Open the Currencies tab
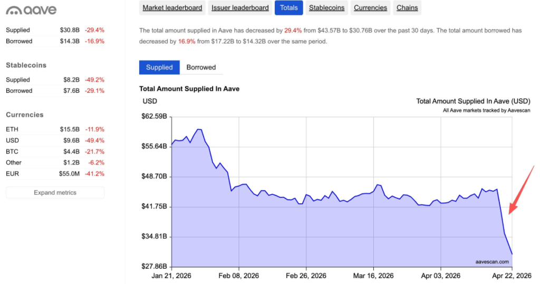 click(x=371, y=8)
